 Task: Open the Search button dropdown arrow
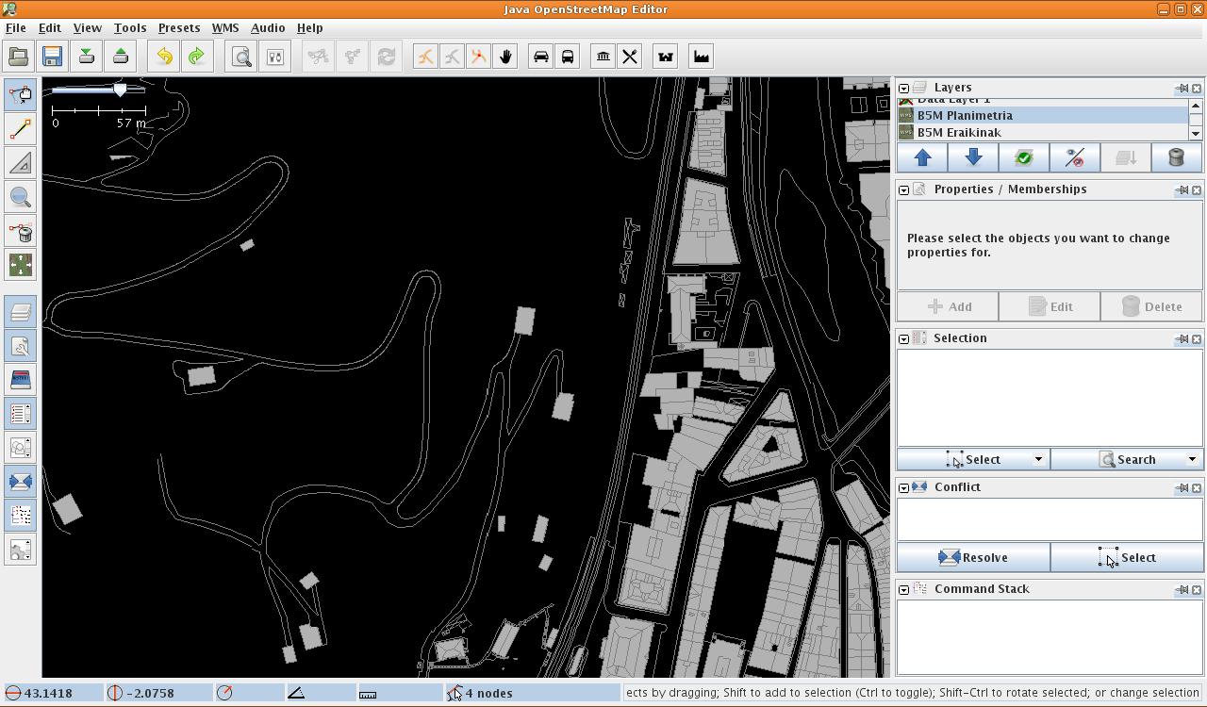point(1192,459)
